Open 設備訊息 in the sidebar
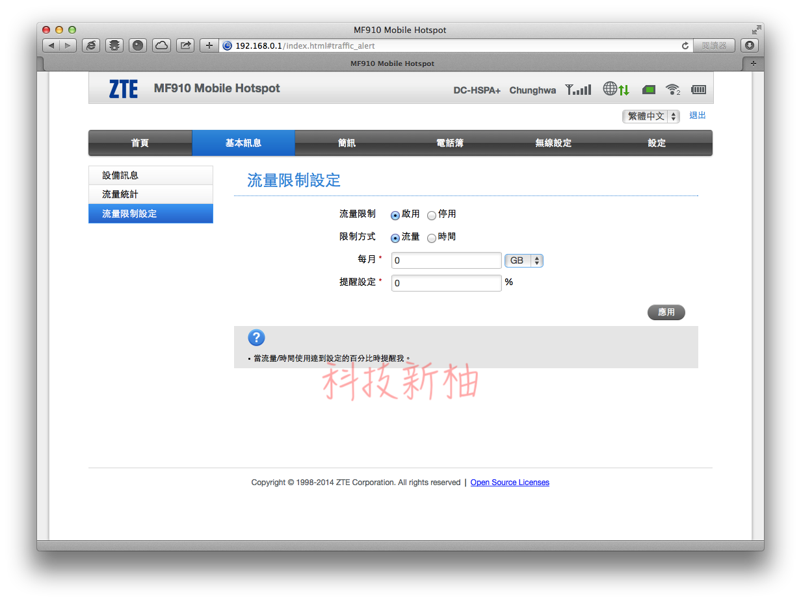Screen dimensions: 801x602 pyautogui.click(x=151, y=175)
